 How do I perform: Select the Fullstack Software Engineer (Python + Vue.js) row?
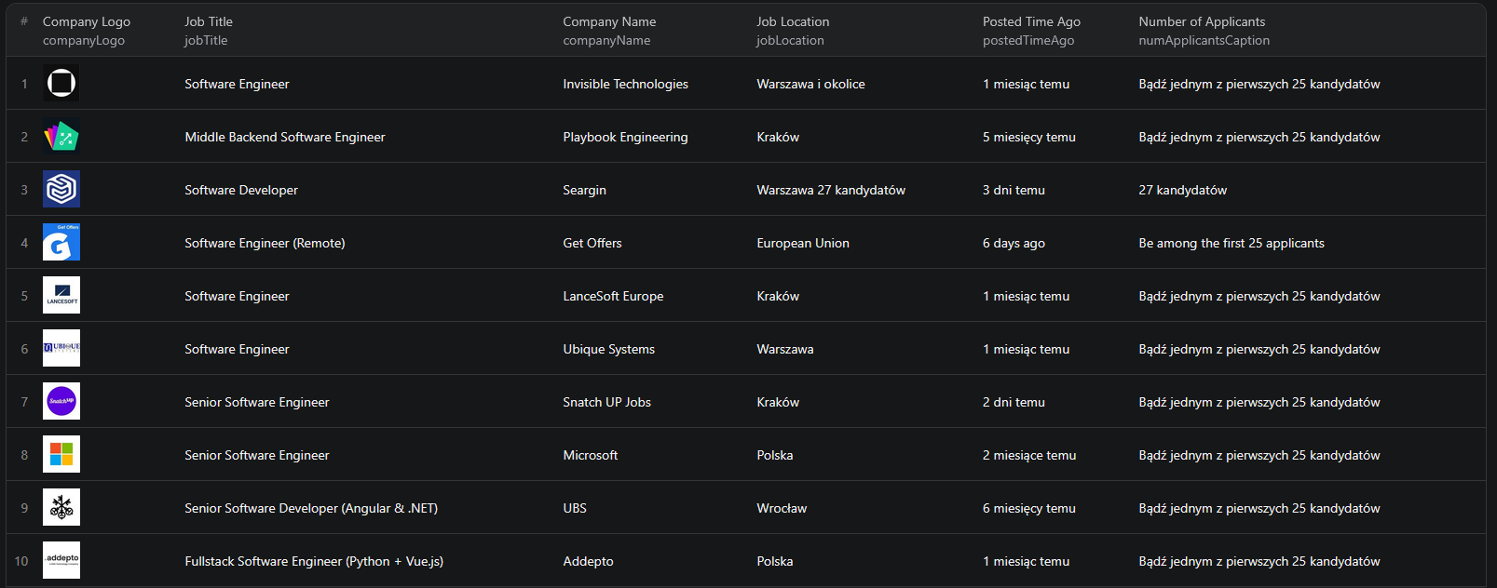point(314,561)
